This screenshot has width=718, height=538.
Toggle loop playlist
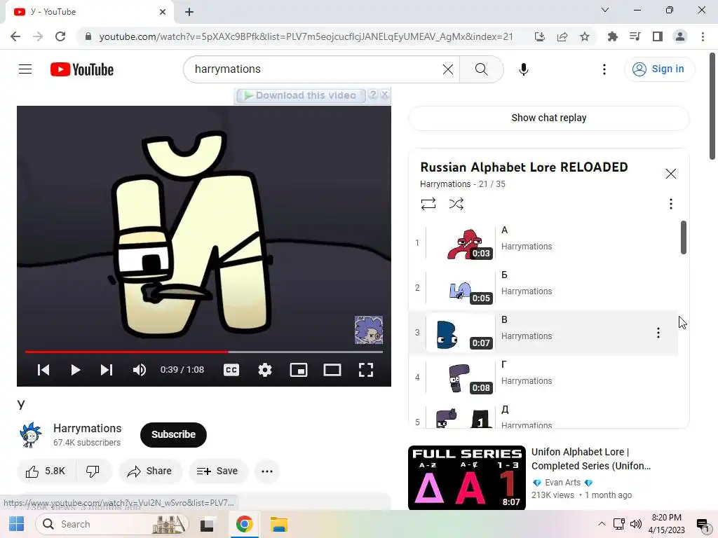[428, 204]
